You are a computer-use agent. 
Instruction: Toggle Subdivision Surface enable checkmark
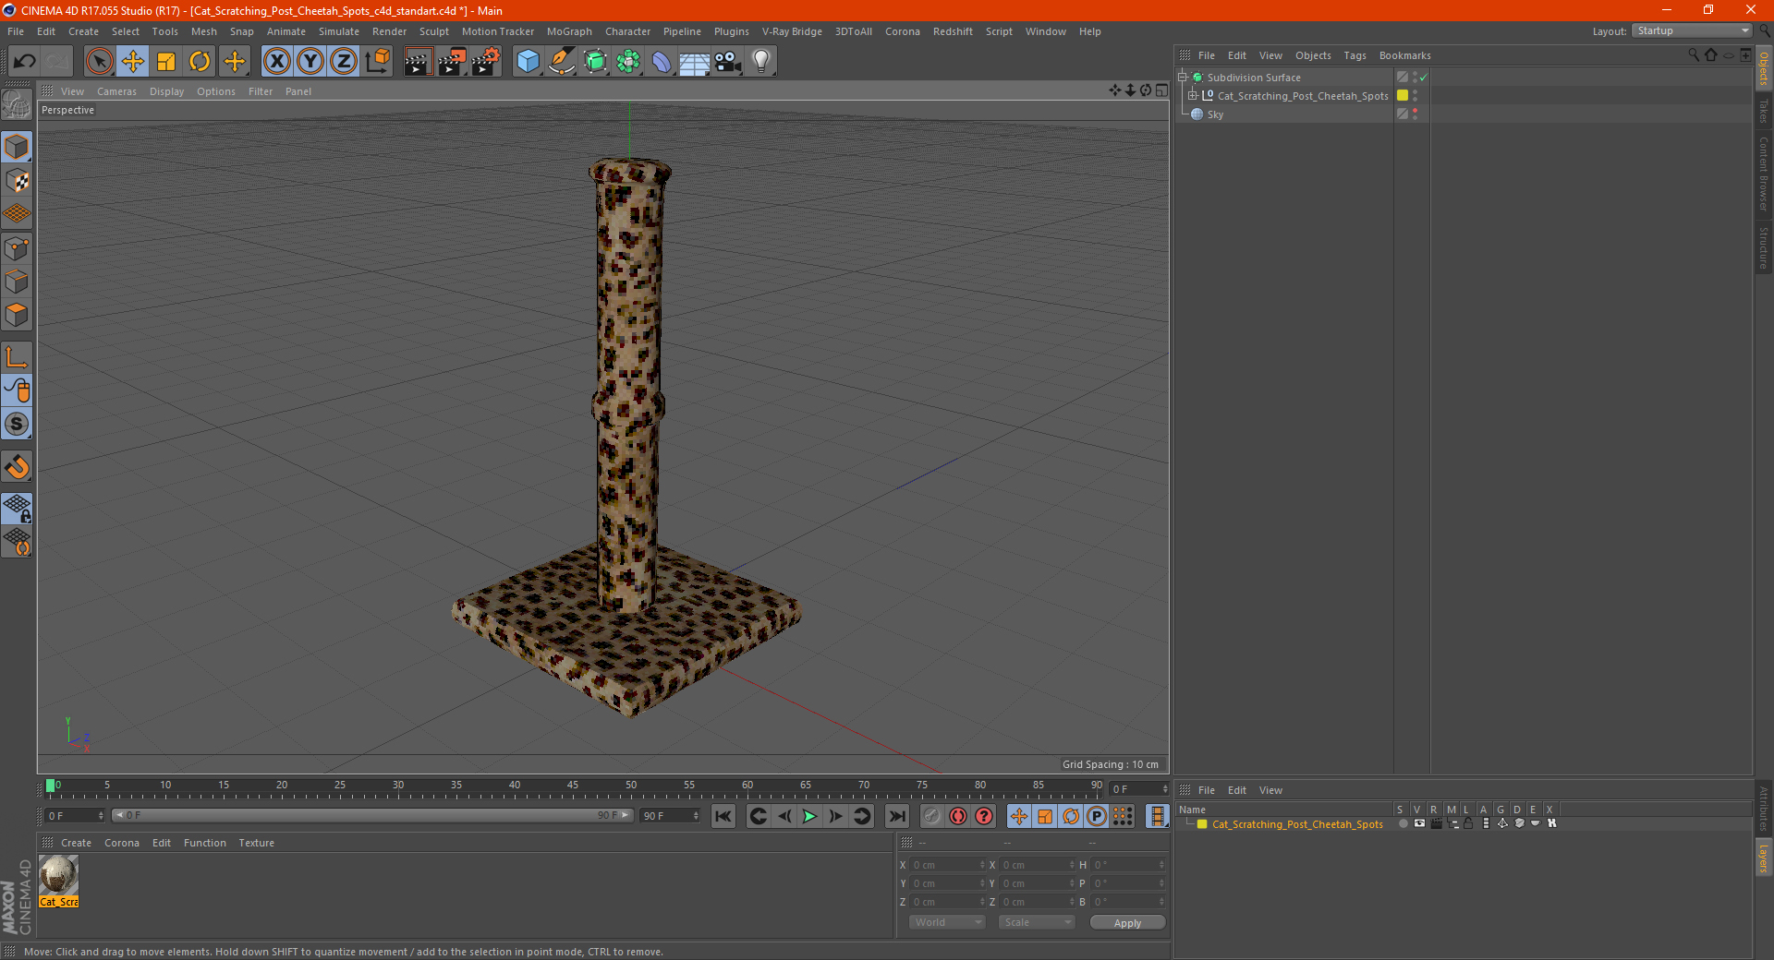(x=1424, y=78)
